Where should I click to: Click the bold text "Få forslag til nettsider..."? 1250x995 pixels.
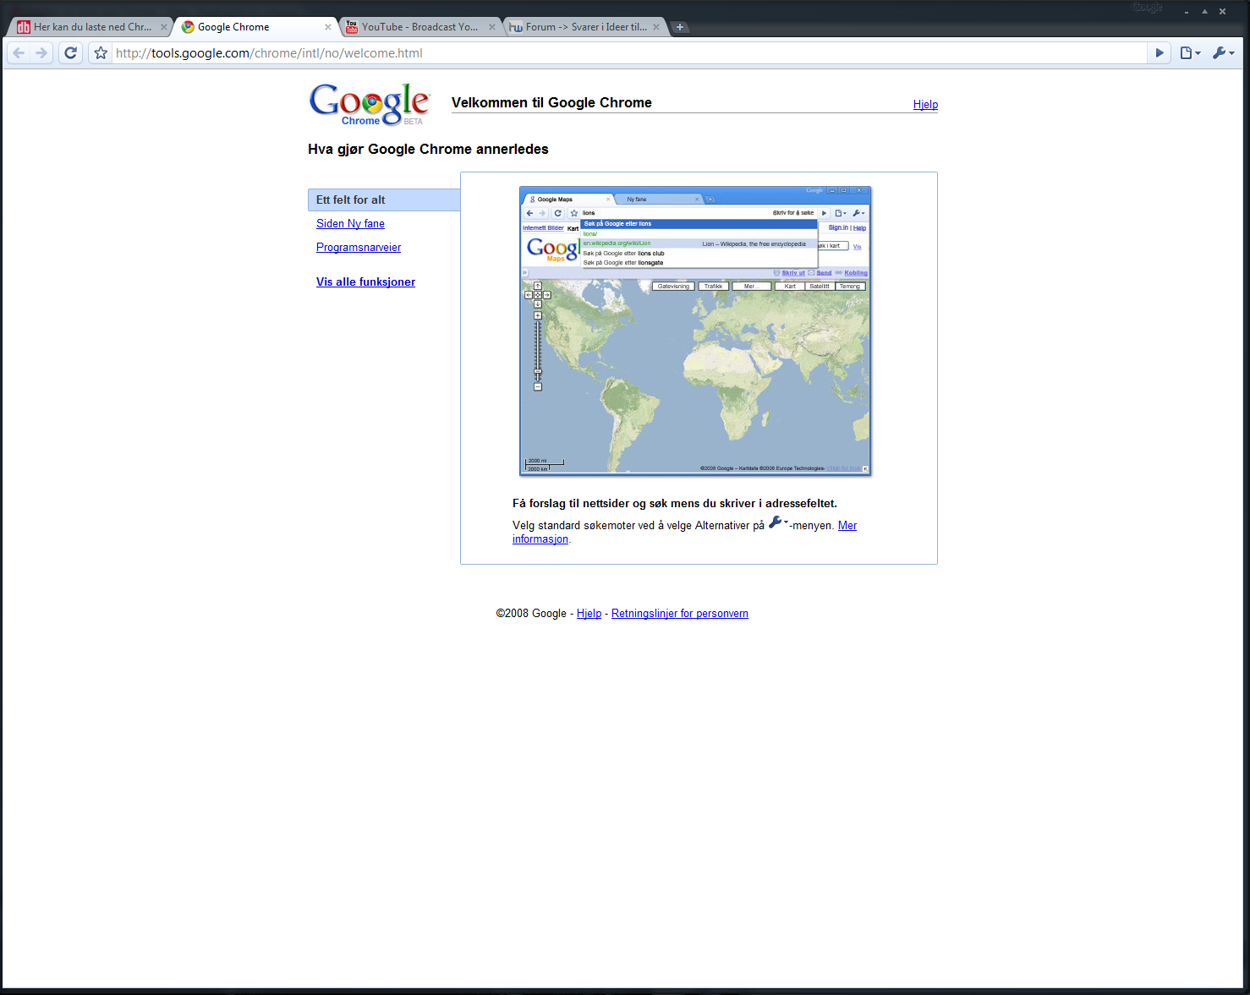tap(675, 504)
